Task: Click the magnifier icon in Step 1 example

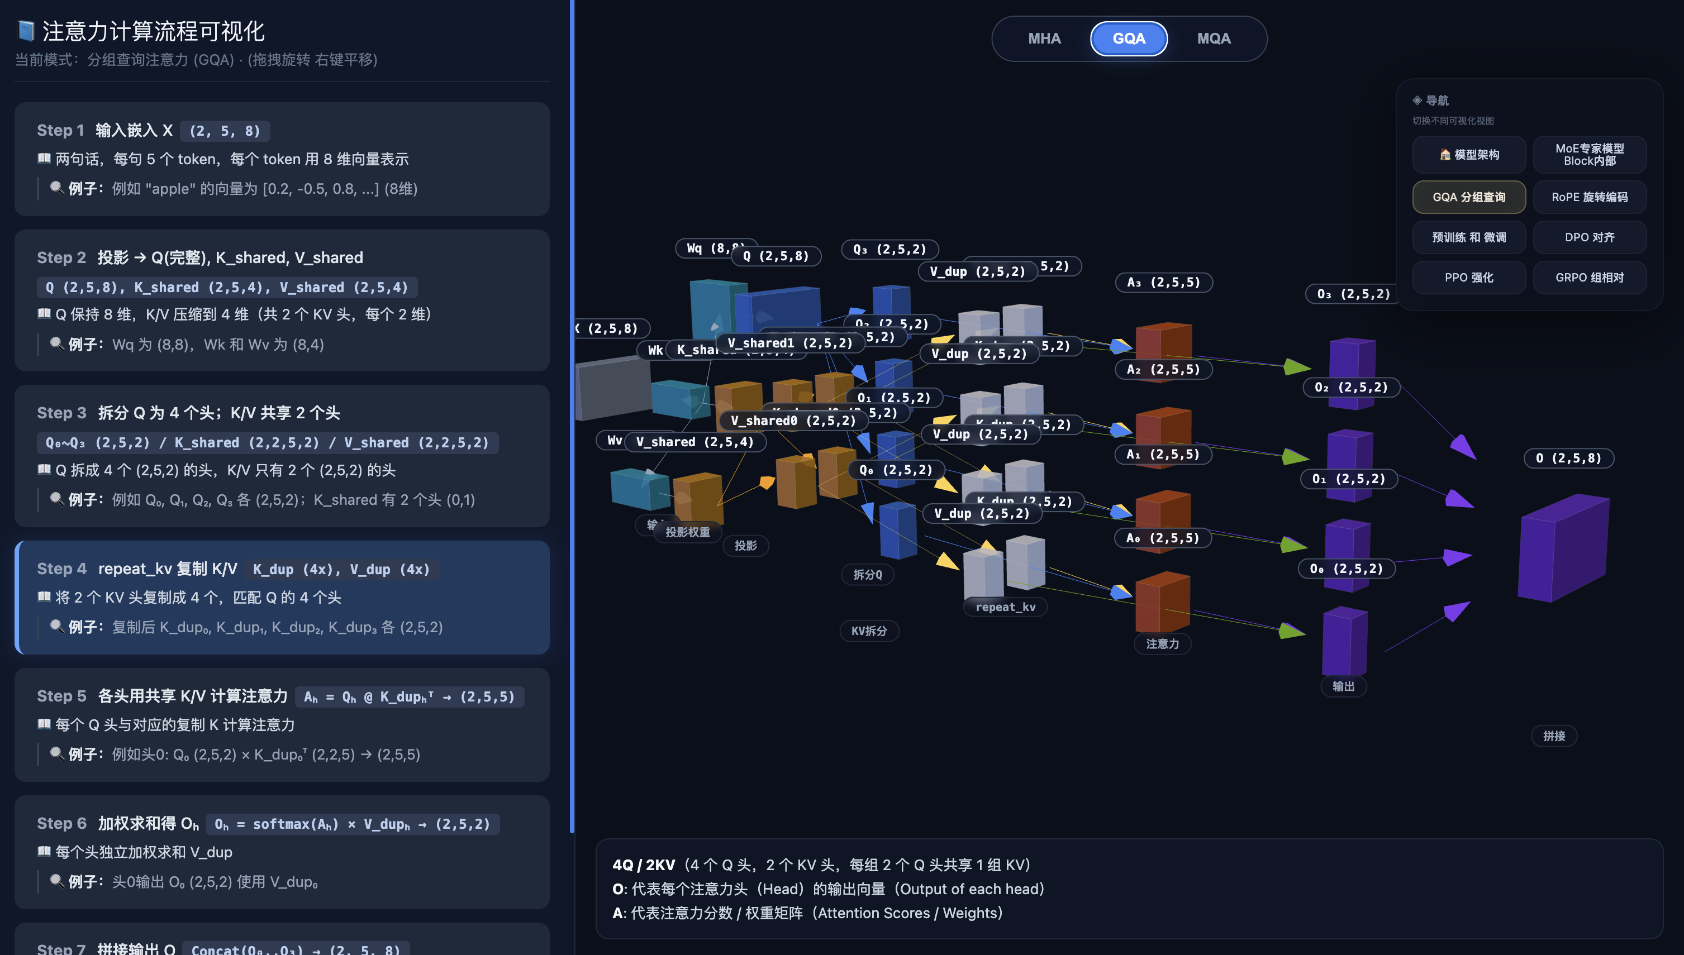Action: click(57, 188)
